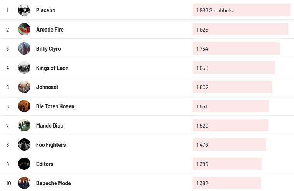Click Mando Diao's circular avatar
The image size is (294, 191).
(24, 126)
